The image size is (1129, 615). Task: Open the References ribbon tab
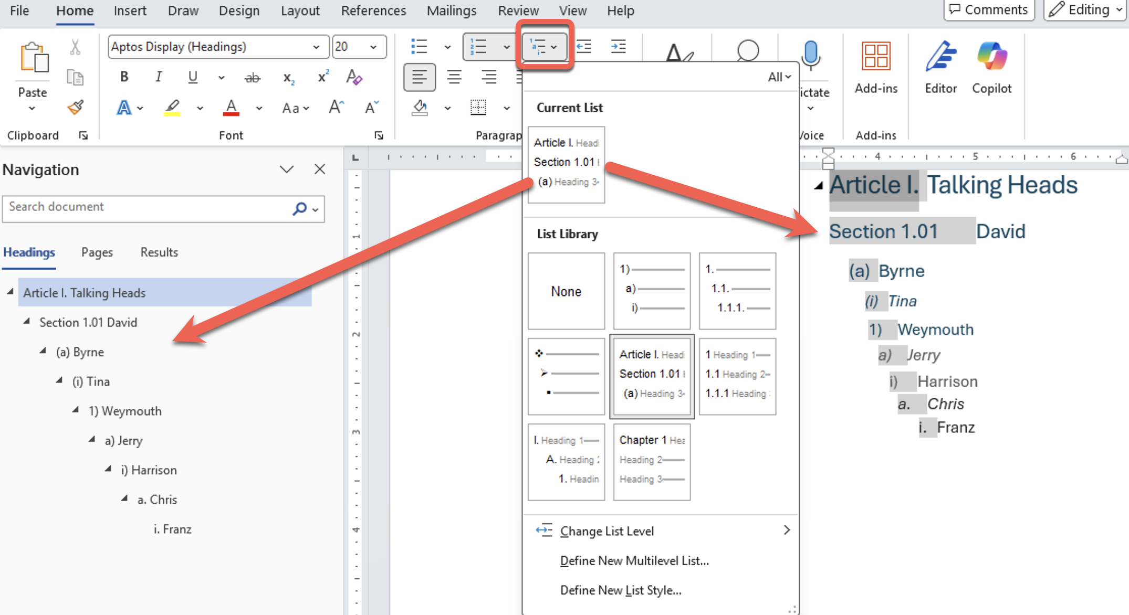click(x=373, y=10)
